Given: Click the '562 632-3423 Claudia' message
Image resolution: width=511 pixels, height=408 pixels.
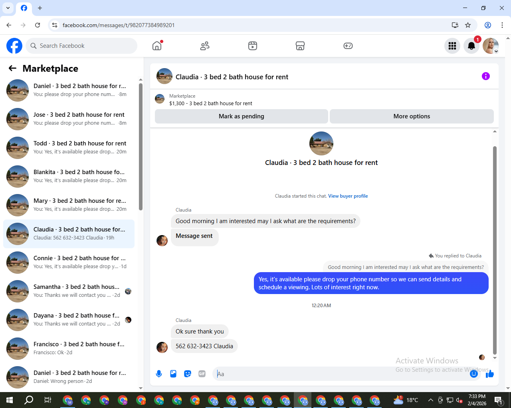Looking at the screenshot, I should (x=204, y=346).
